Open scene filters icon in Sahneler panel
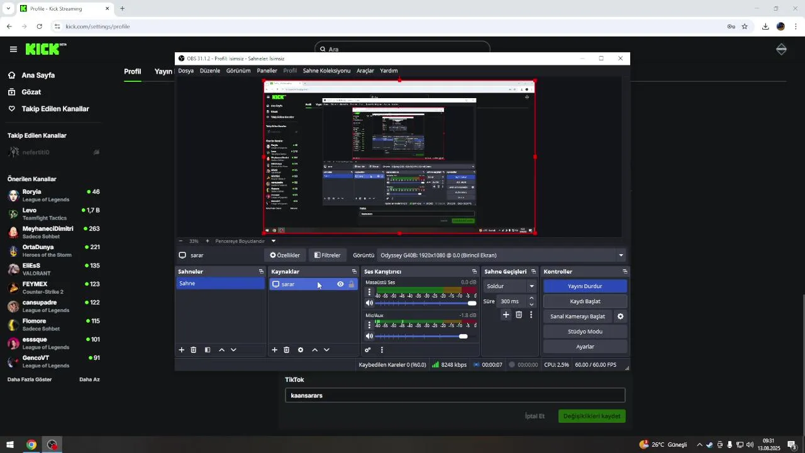This screenshot has height=453, width=805. [x=208, y=350]
